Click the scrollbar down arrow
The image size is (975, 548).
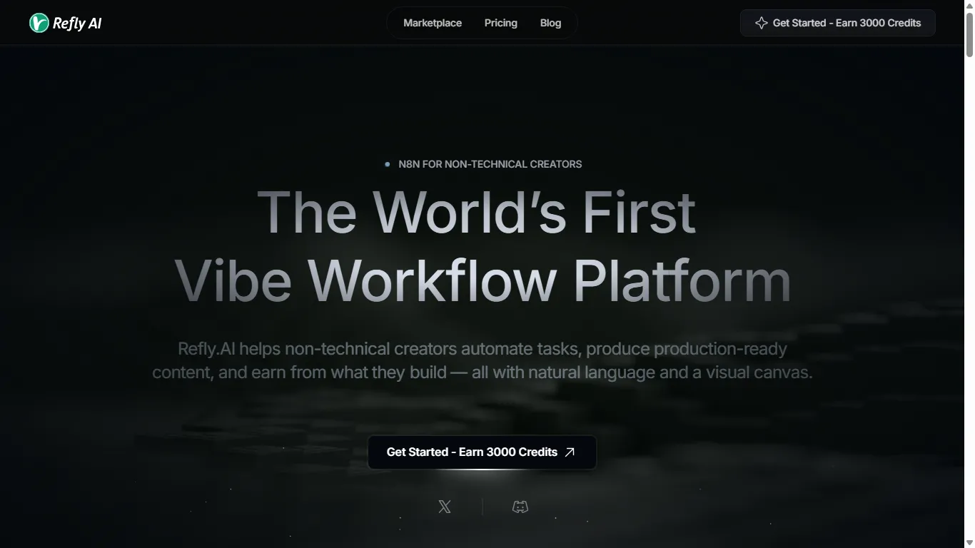coord(969,542)
